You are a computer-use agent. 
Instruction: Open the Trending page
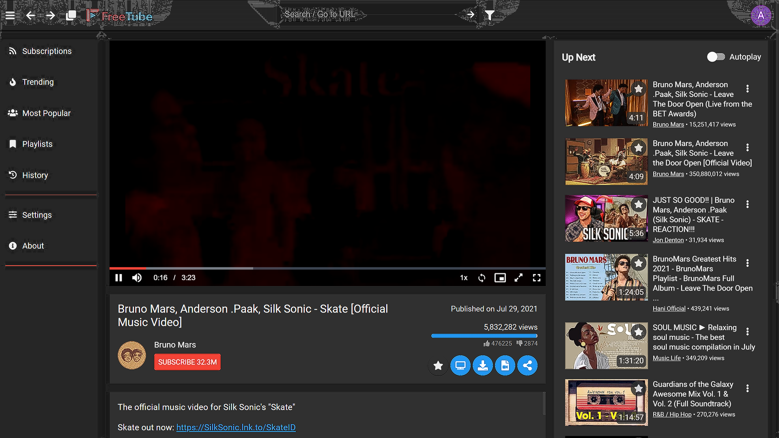38,82
